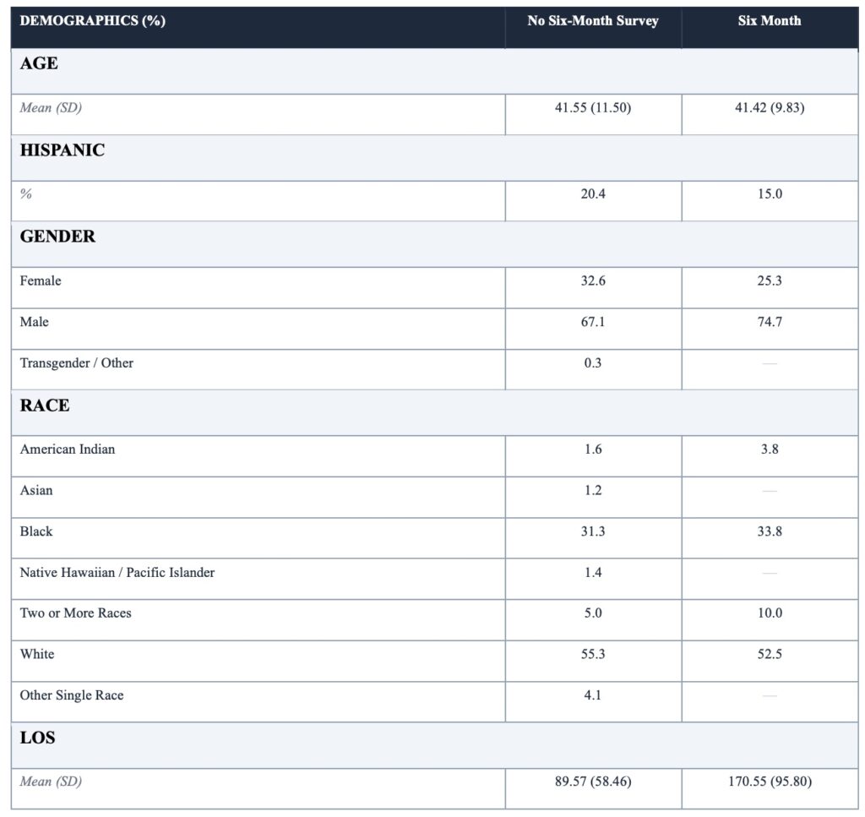The width and height of the screenshot is (865, 817).
Task: Select the Two or More Races label
Action: [x=76, y=613]
